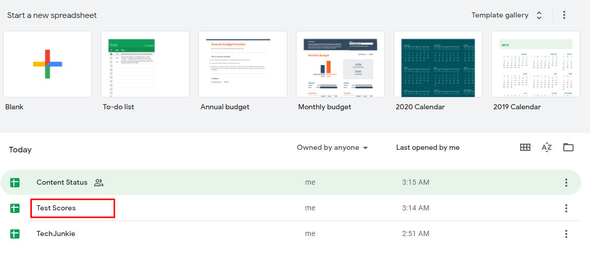590x255 pixels.
Task: Click the shared icon next to Content Status
Action: click(x=99, y=183)
